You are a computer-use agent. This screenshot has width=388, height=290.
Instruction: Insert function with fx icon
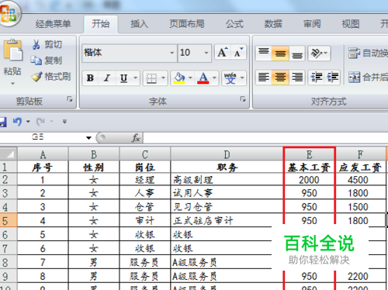[x=136, y=138]
